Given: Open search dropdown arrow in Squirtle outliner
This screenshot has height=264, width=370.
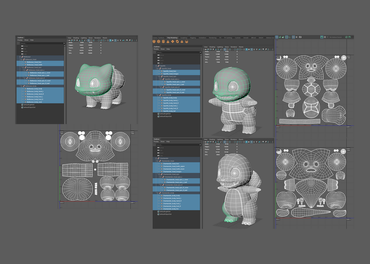Looking at the screenshot, I should tap(200, 52).
